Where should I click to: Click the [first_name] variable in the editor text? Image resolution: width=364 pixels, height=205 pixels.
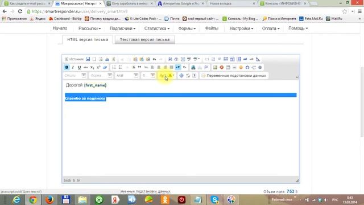95,85
